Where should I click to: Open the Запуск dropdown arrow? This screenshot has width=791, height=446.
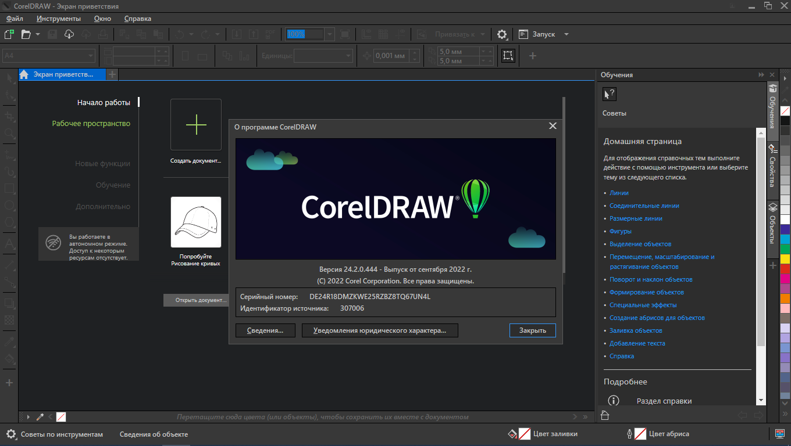tap(566, 34)
